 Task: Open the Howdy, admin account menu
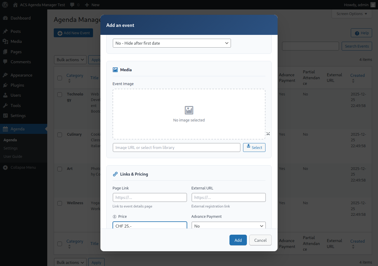pyautogui.click(x=359, y=5)
